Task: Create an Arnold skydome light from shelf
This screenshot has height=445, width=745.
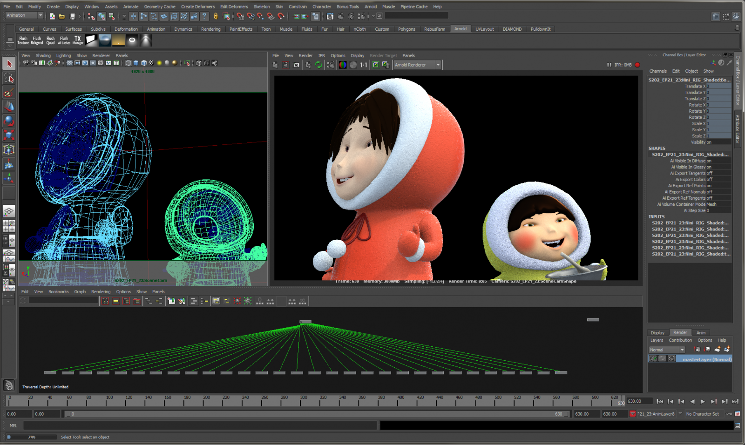Action: pos(105,40)
